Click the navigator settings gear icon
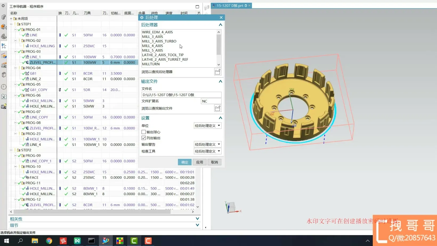Viewport: 437px width, 246px height. (3, 6)
